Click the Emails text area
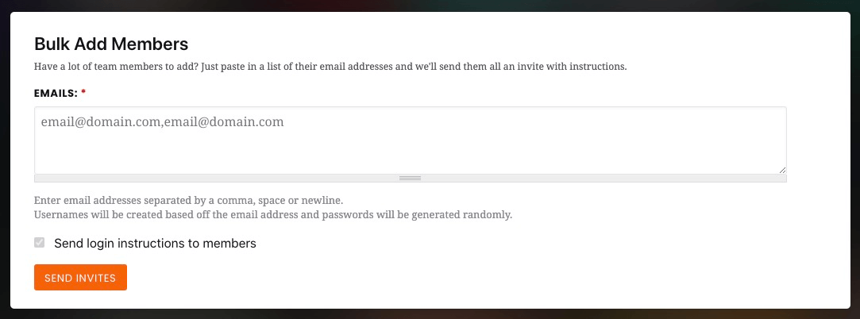Image resolution: width=860 pixels, height=319 pixels. click(410, 140)
